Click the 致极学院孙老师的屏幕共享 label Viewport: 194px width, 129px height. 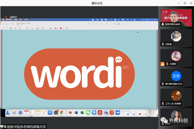pyautogui.click(x=26, y=127)
